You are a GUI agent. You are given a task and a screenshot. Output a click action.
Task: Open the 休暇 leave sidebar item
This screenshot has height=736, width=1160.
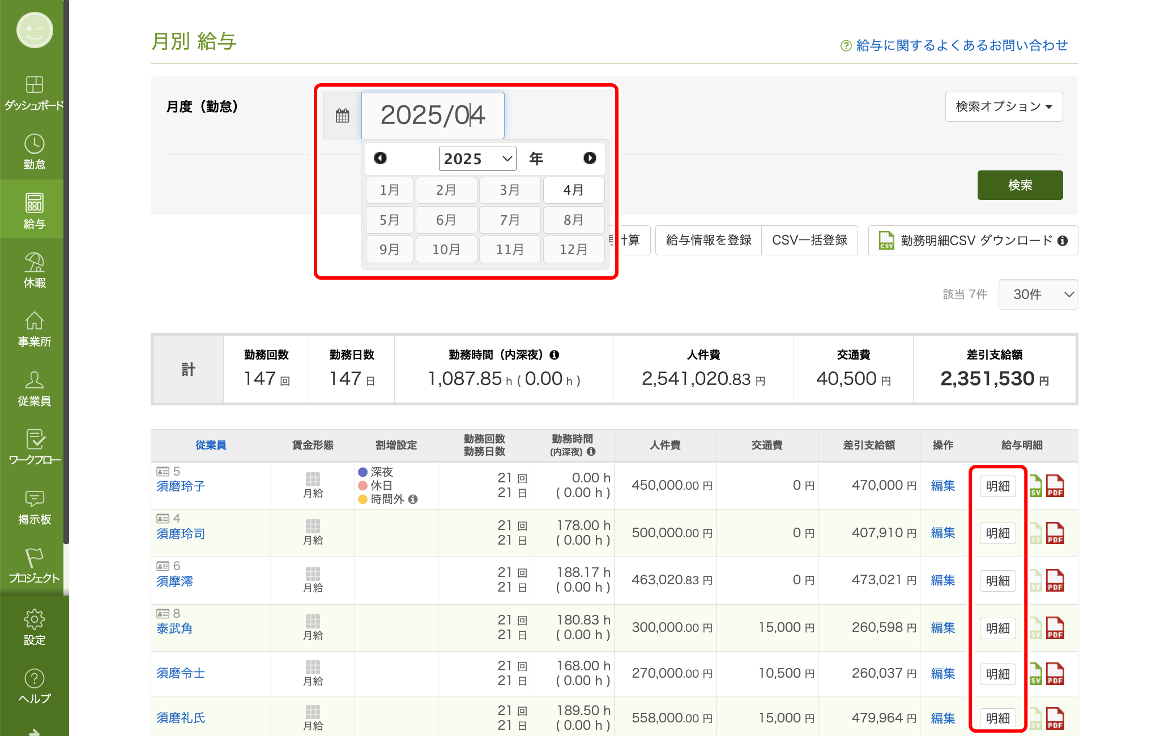tap(34, 270)
